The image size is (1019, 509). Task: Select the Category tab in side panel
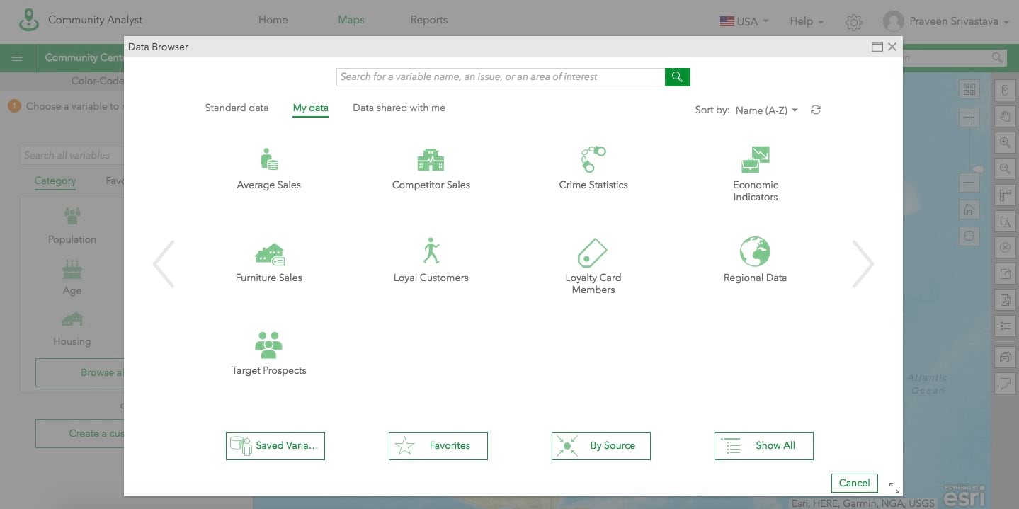[x=55, y=181]
